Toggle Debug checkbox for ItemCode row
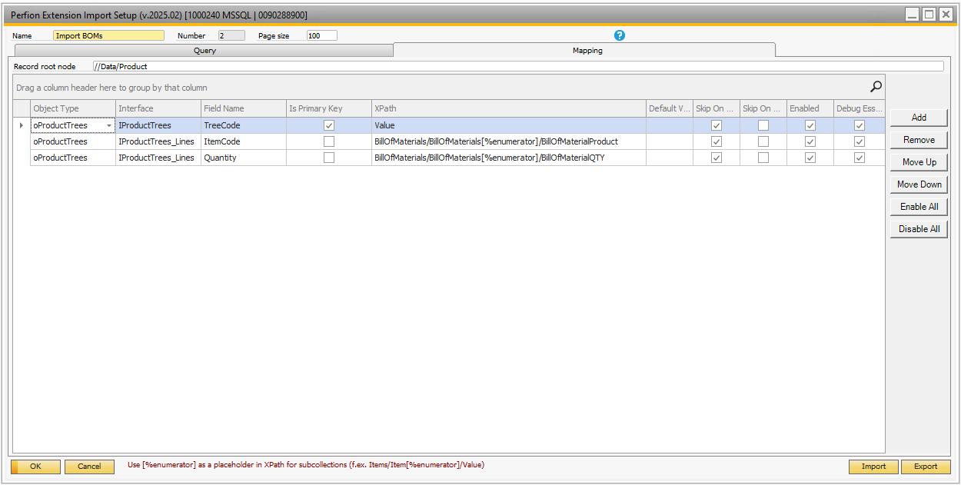The width and height of the screenshot is (961, 485). click(x=860, y=141)
